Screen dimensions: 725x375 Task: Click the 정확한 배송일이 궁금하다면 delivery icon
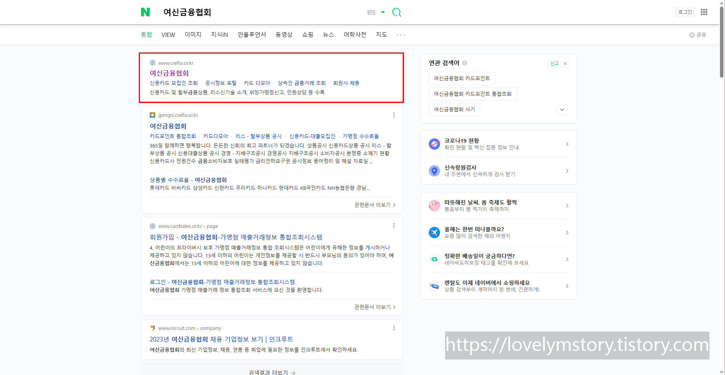click(434, 259)
